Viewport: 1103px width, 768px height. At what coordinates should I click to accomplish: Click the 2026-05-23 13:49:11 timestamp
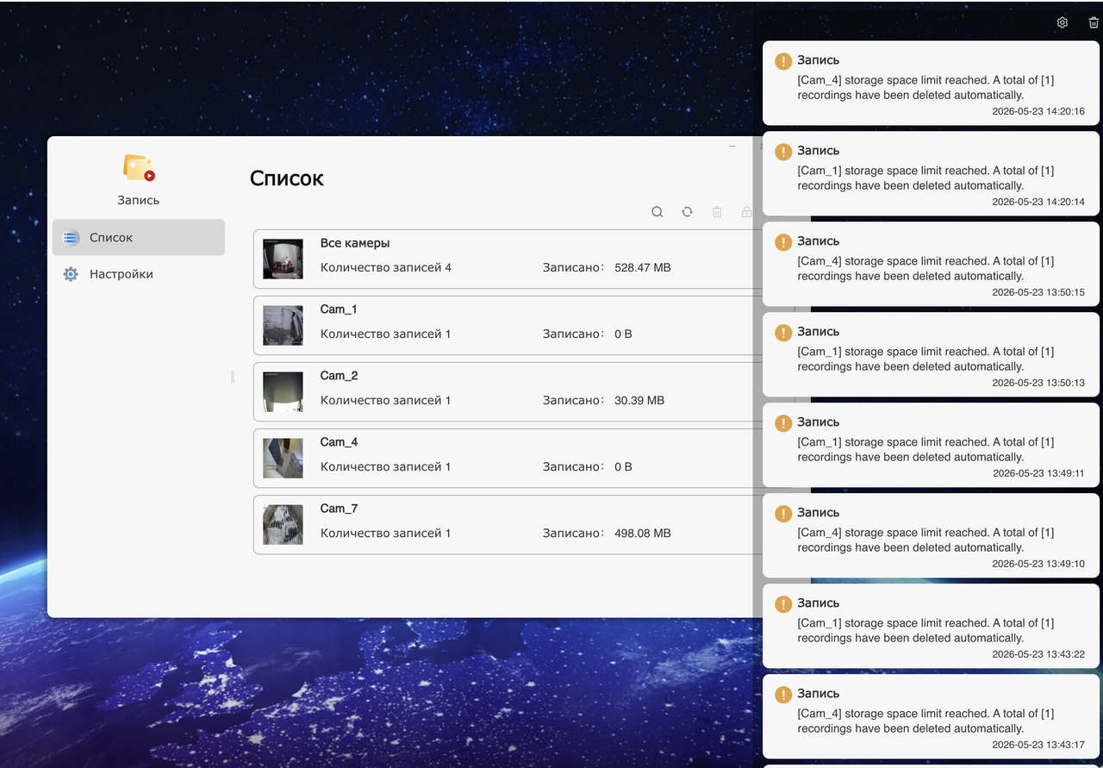coord(1038,473)
